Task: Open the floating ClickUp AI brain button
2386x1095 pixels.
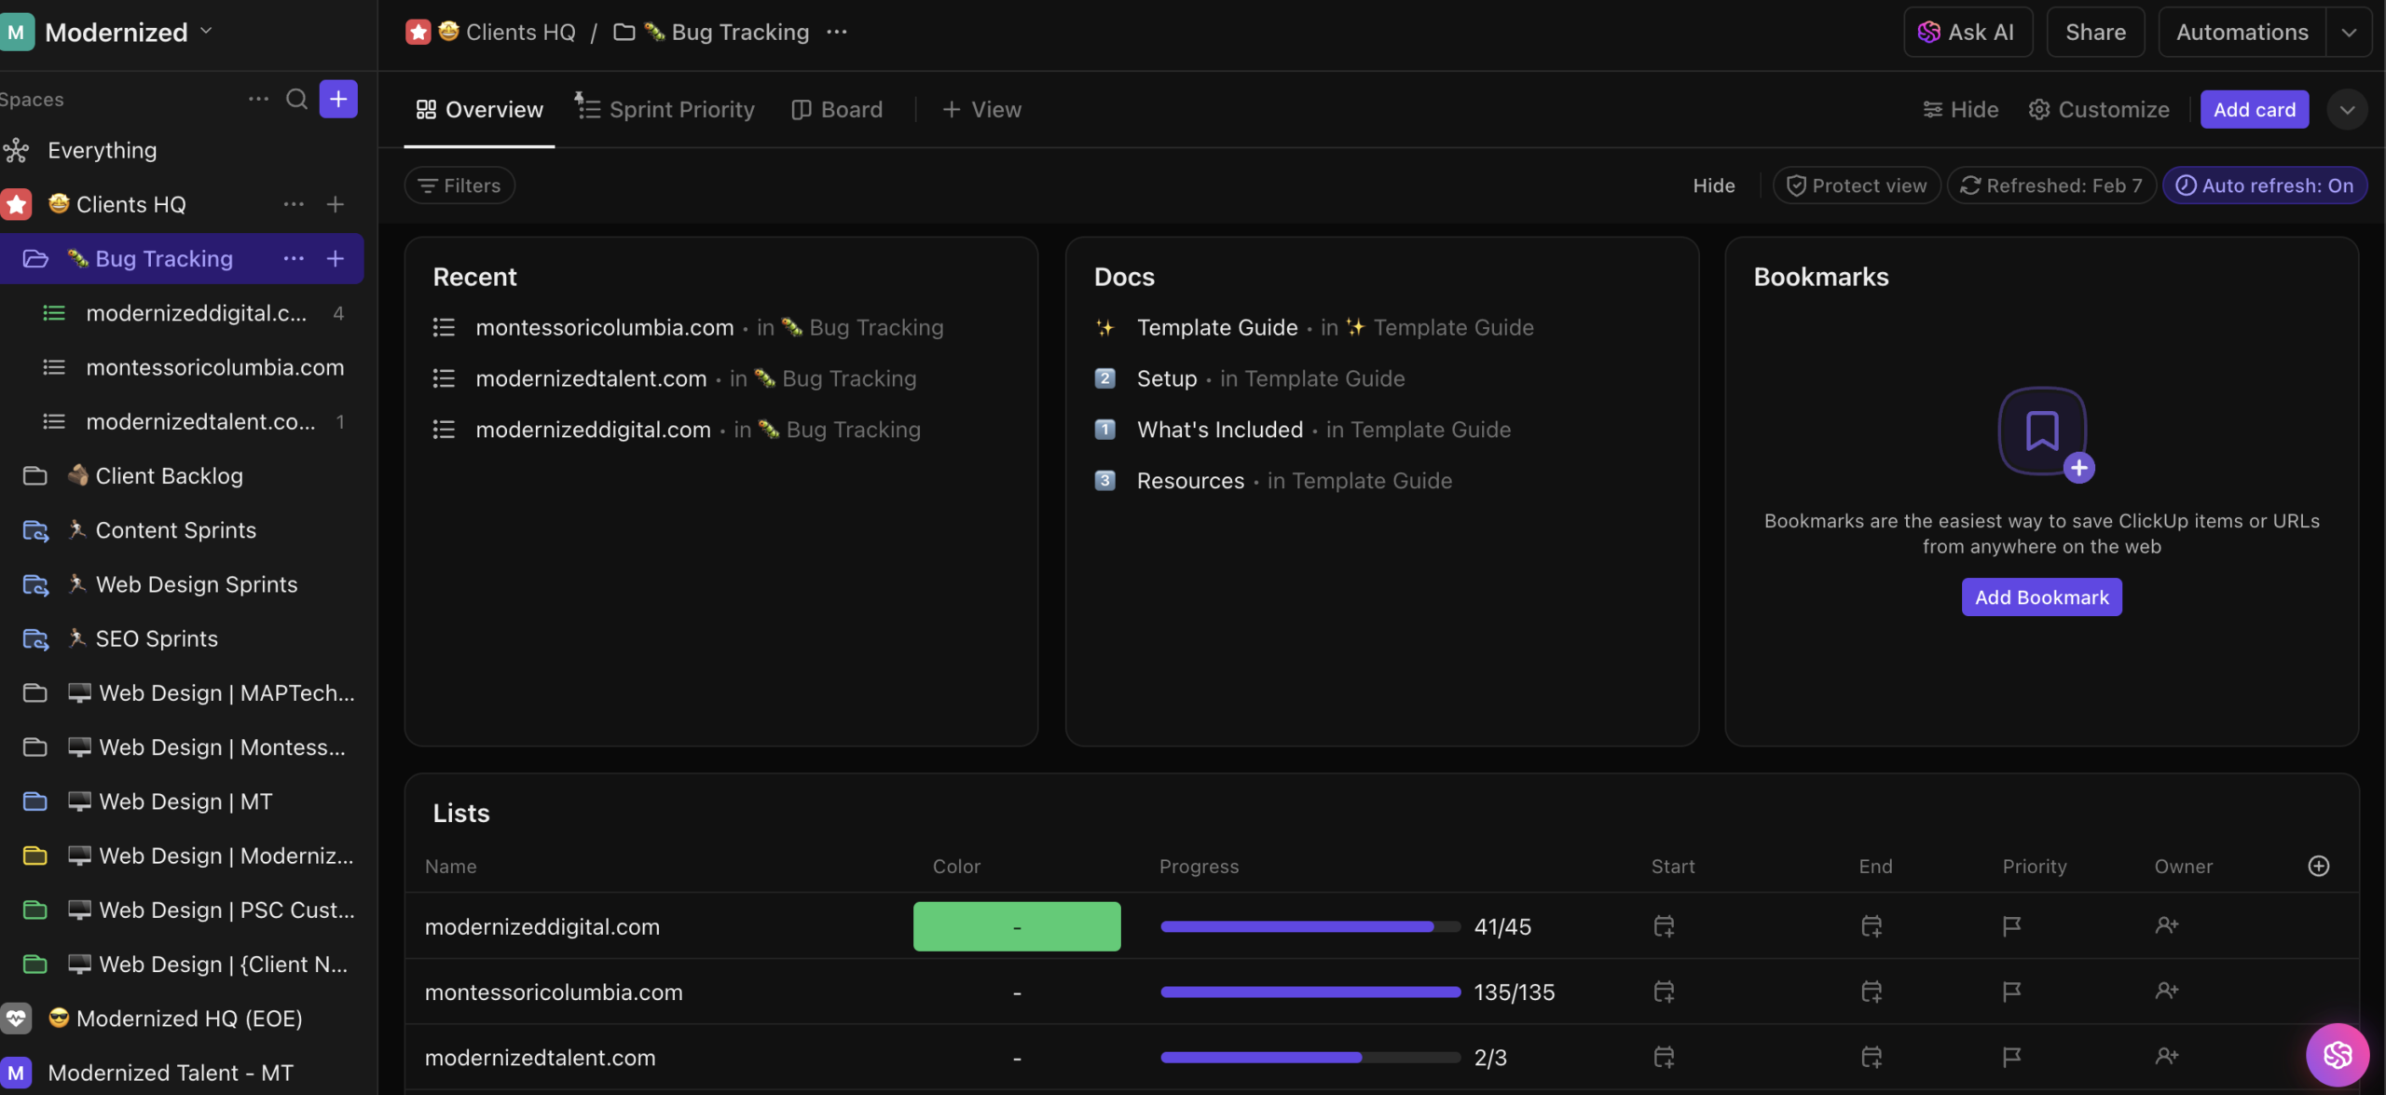Action: tap(2337, 1054)
